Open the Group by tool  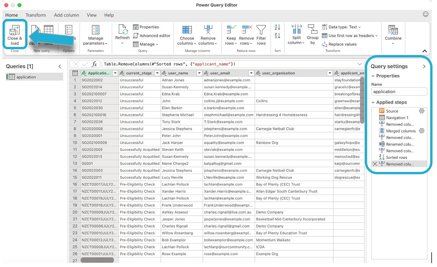pos(312,29)
